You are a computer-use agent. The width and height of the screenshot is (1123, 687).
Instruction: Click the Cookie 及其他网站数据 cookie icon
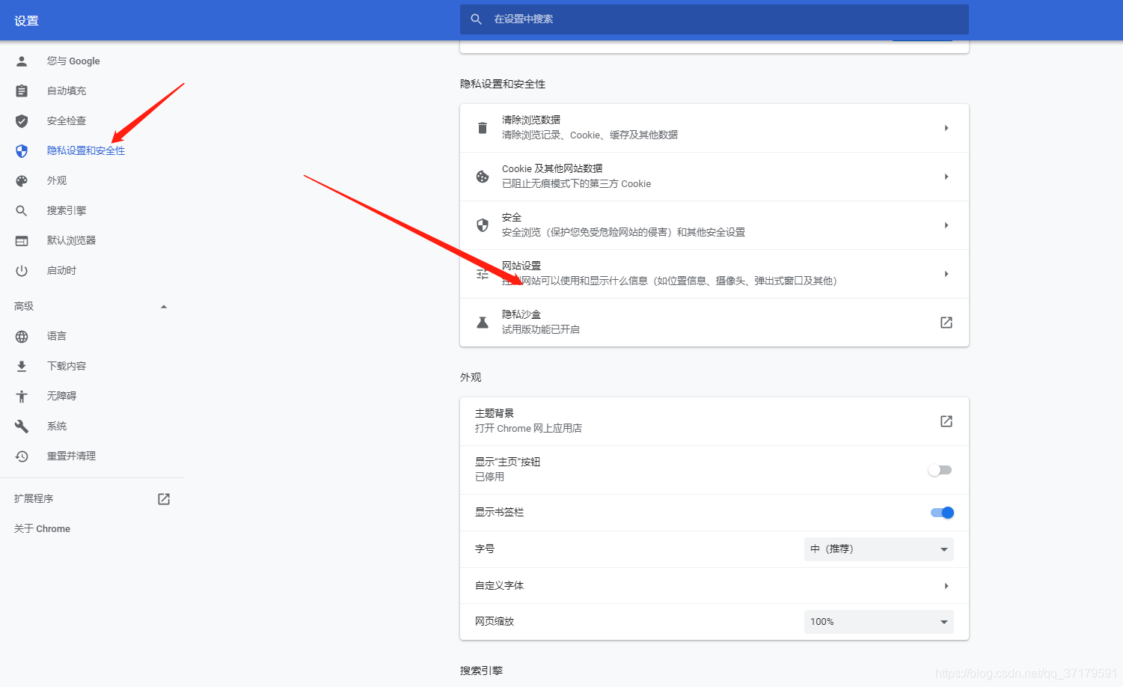482,177
